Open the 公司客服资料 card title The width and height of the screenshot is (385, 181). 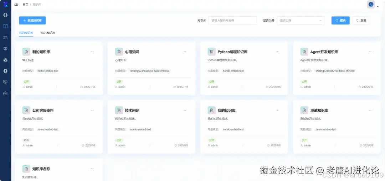[43, 111]
